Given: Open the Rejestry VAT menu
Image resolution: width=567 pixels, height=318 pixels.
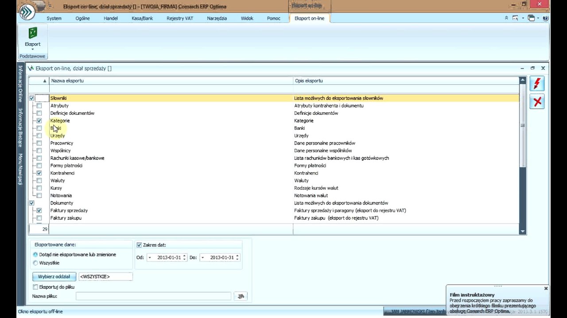Looking at the screenshot, I should point(180,18).
